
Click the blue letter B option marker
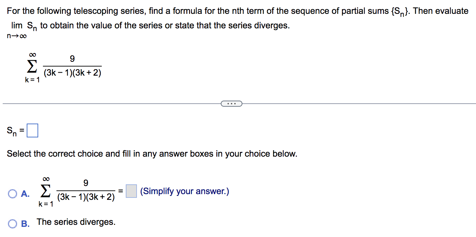coord(26,224)
